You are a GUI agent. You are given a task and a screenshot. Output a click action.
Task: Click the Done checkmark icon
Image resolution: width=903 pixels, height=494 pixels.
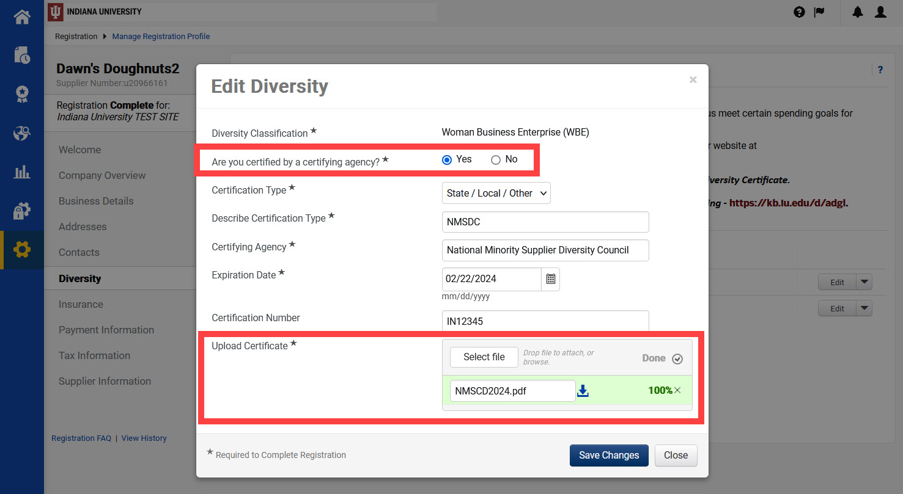pyautogui.click(x=677, y=359)
